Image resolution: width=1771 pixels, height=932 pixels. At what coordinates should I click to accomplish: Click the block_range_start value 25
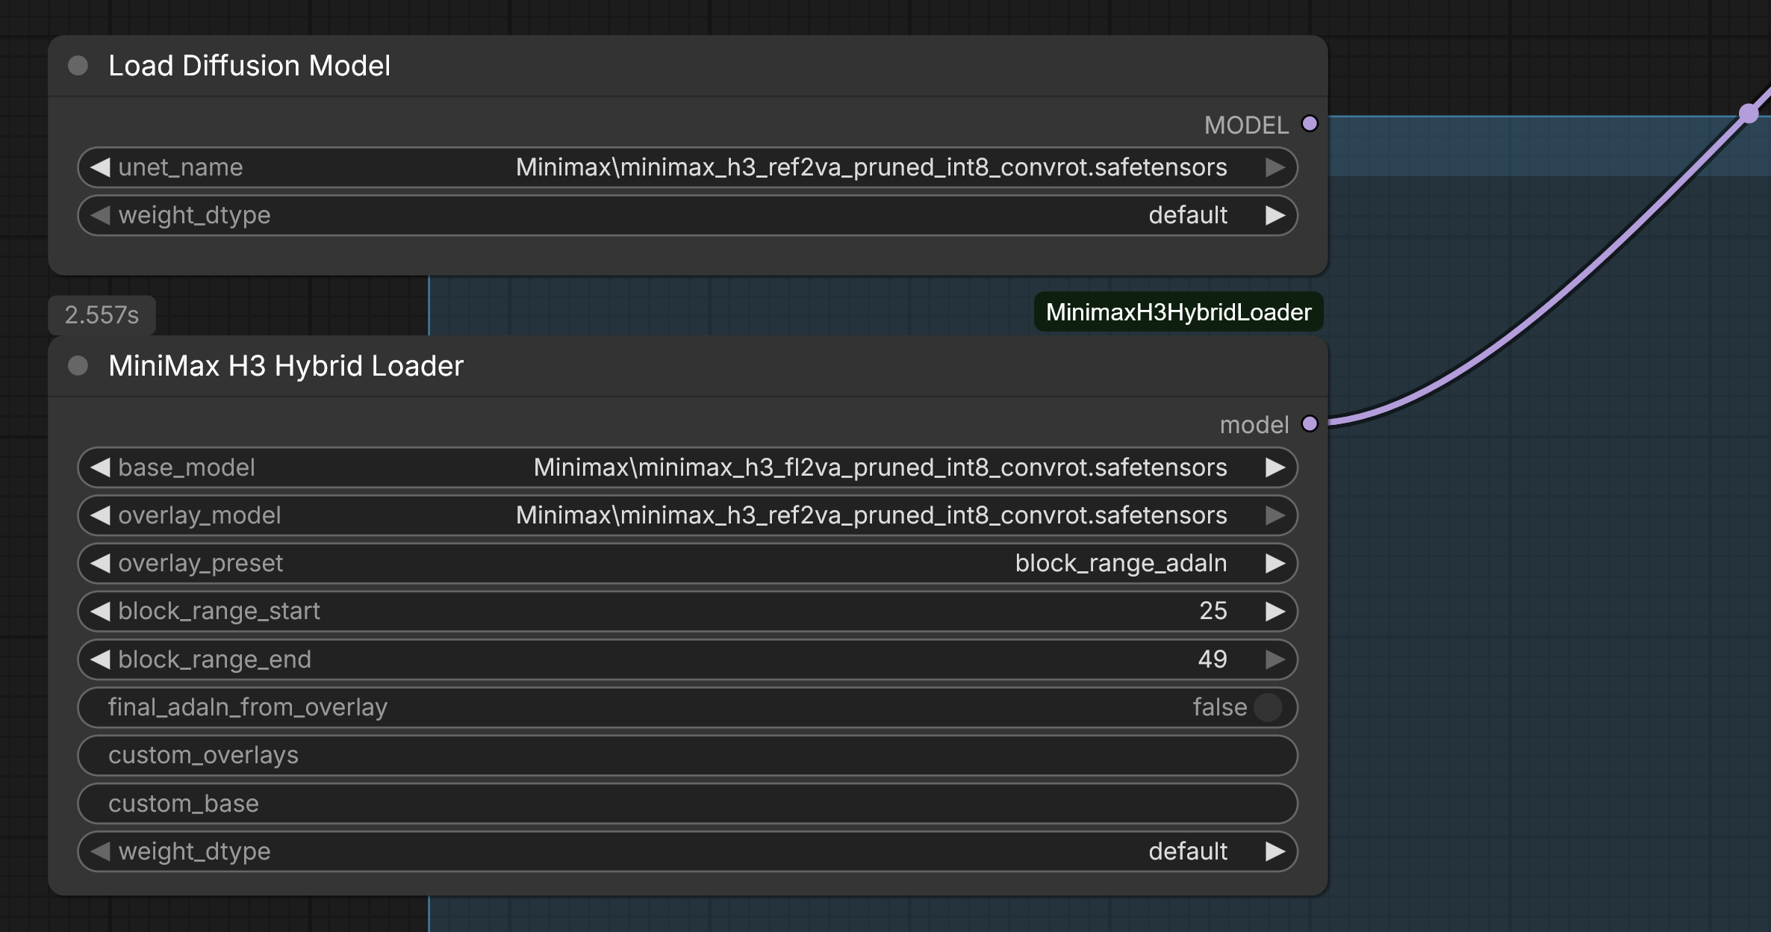pyautogui.click(x=1213, y=611)
